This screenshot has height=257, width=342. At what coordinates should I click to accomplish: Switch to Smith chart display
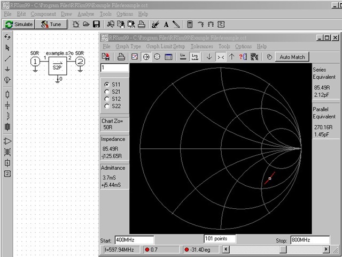click(146, 57)
